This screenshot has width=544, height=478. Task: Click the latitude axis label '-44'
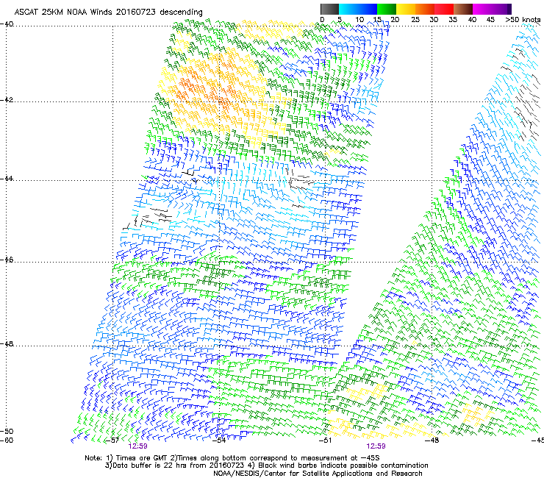pyautogui.click(x=7, y=178)
